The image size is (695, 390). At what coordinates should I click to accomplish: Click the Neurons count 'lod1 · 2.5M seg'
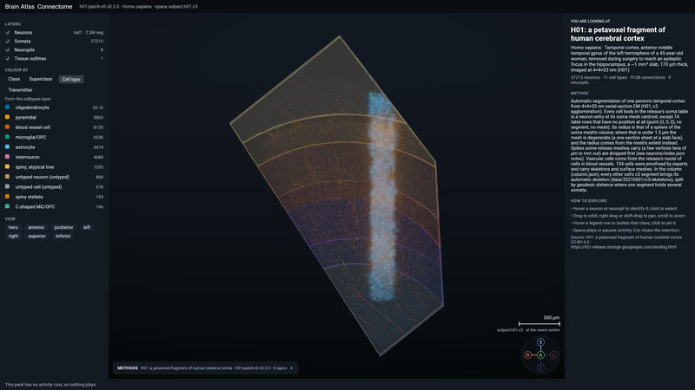pyautogui.click(x=89, y=33)
